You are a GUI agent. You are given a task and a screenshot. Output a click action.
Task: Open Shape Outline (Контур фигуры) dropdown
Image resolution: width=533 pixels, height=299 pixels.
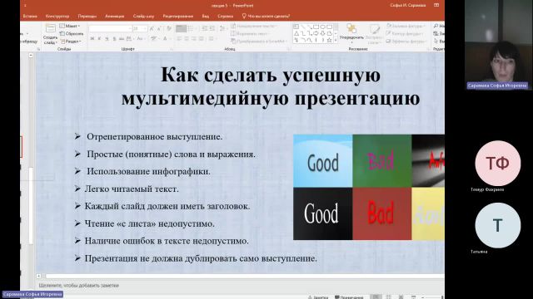click(405, 33)
